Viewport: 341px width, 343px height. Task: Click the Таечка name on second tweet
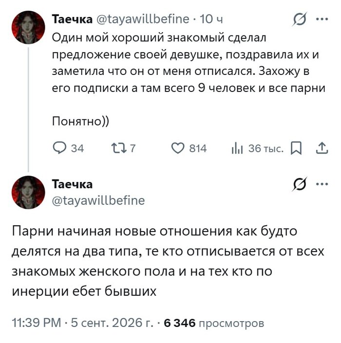click(72, 184)
